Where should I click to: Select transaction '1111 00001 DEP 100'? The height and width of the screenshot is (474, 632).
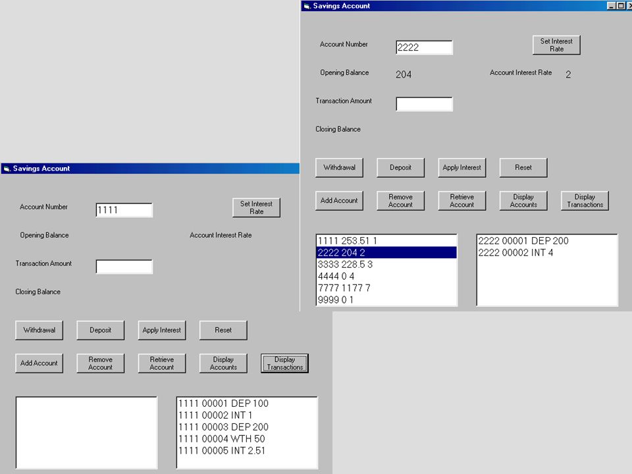247,404
